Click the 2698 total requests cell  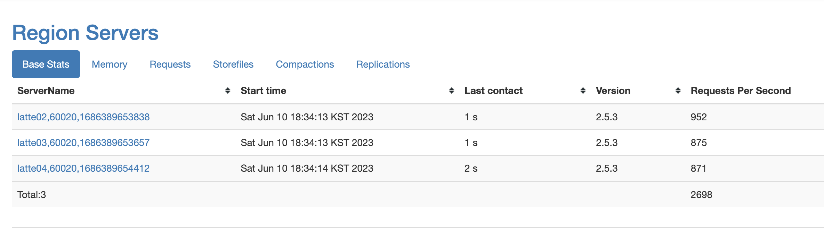(701, 195)
